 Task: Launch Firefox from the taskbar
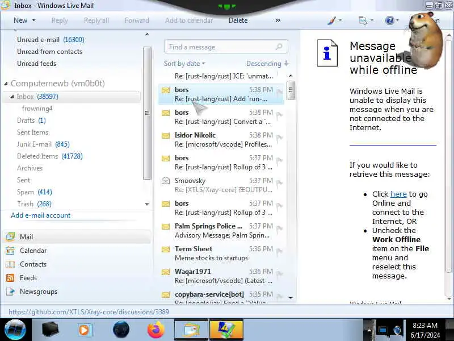(155, 330)
